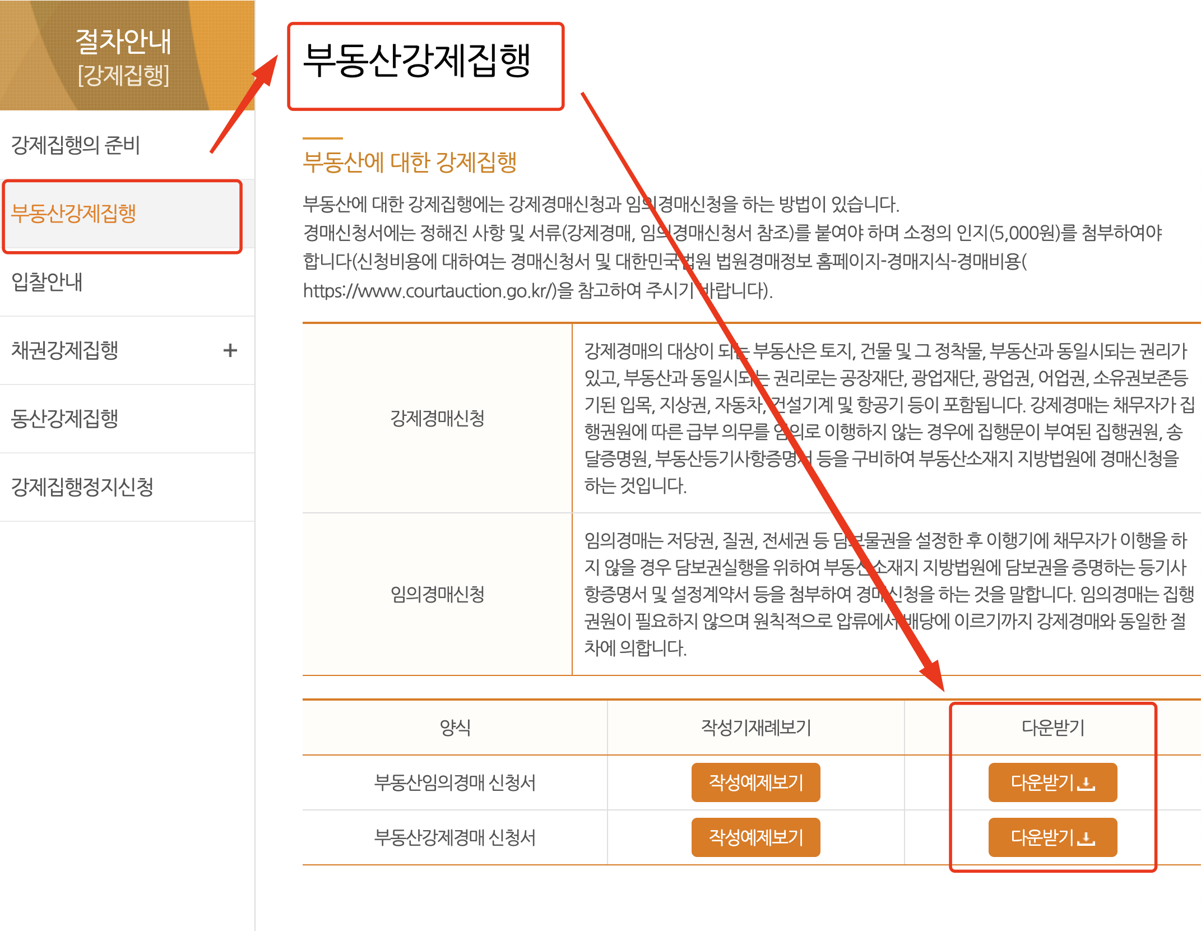Click the 작성기재례보기 column header
Image resolution: width=1201 pixels, height=931 pixels.
click(755, 728)
